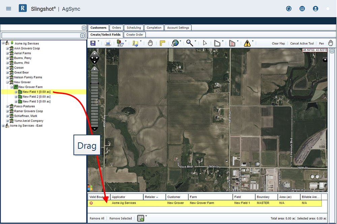Click Cancel Active Tool
Viewport: 337px width, 224px height.
click(302, 44)
